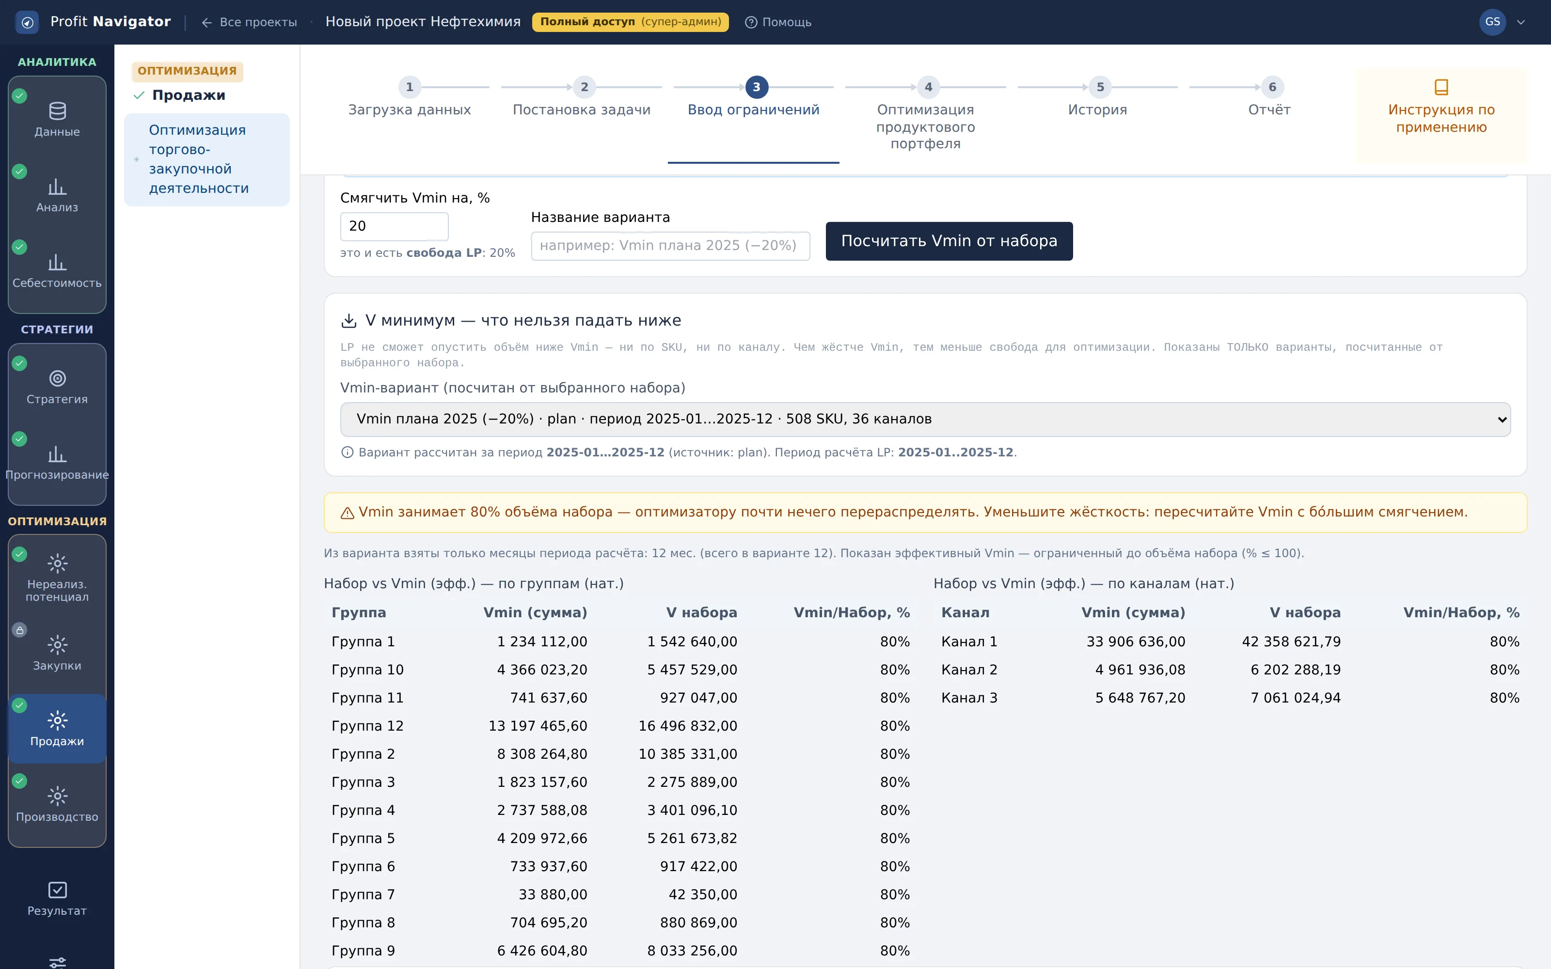1551x969 pixels.
Task: Open the Vmin-вариант dropdown
Action: [x=925, y=419]
